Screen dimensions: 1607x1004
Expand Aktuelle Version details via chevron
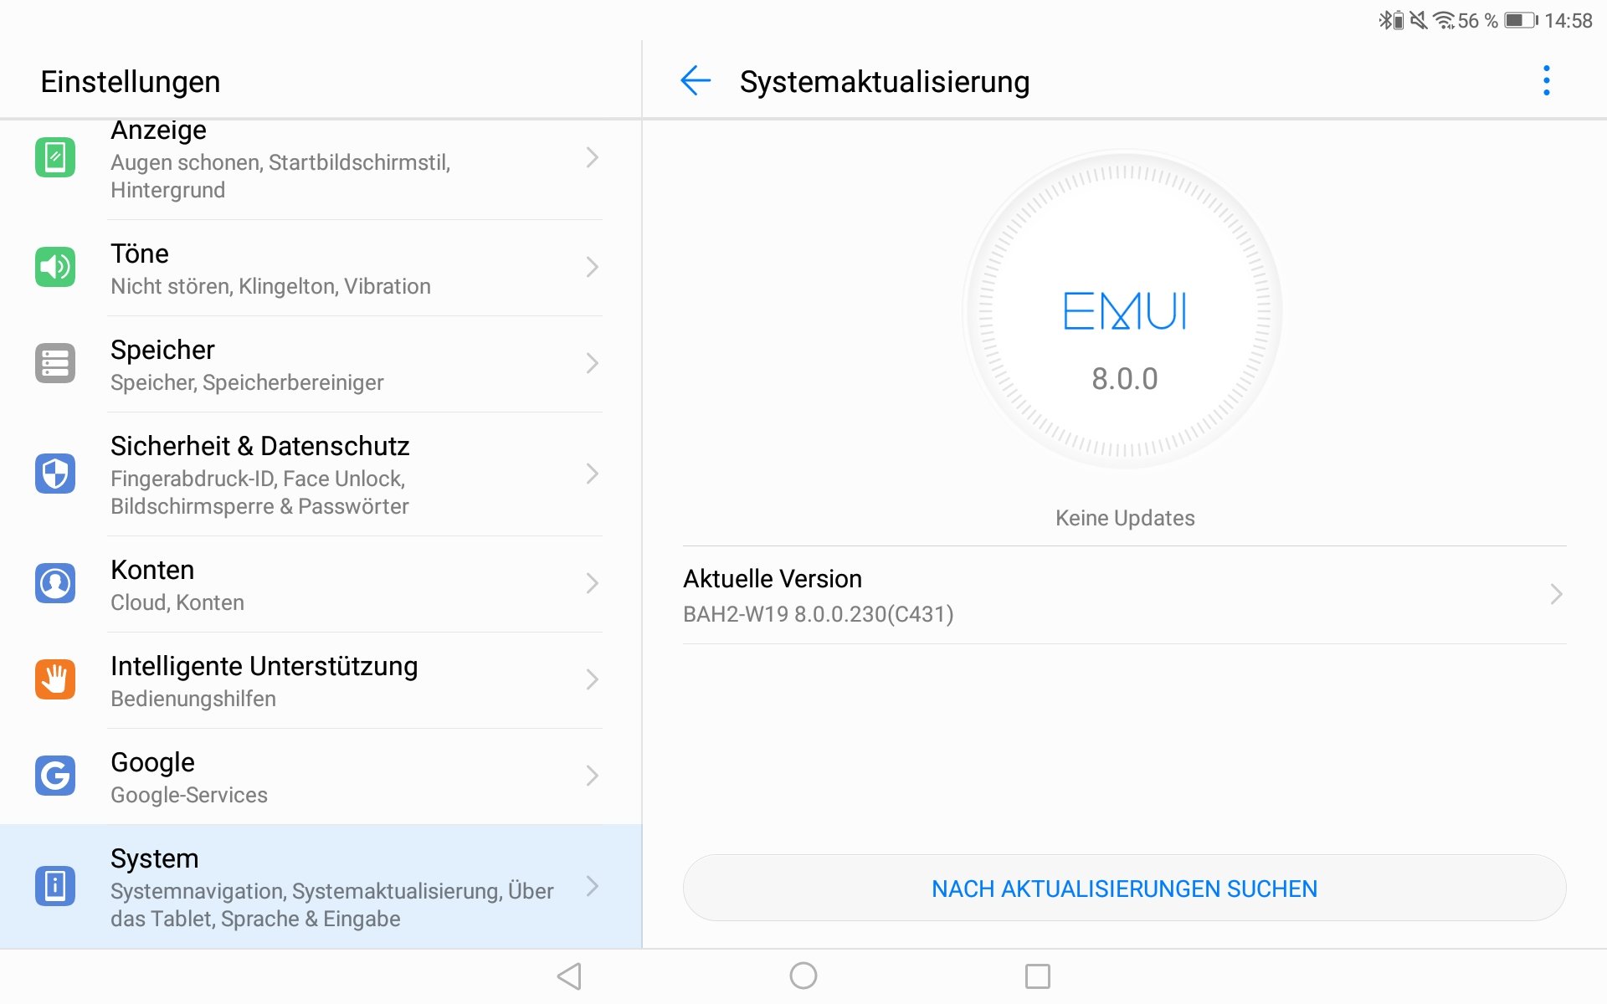tap(1556, 594)
